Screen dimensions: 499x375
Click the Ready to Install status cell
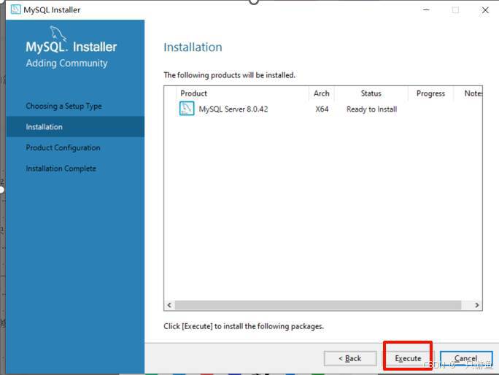point(372,109)
